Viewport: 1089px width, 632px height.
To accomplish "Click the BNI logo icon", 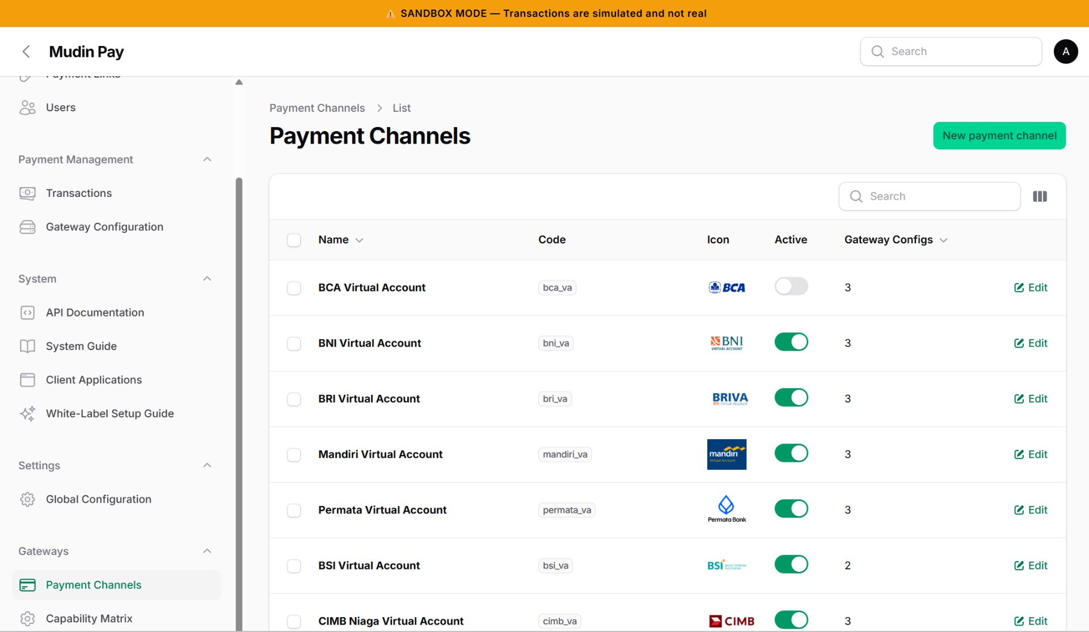I will (x=727, y=343).
